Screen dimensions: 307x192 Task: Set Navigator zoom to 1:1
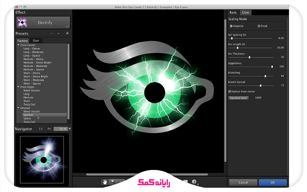coord(41,129)
